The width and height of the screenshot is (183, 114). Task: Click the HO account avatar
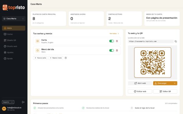[4, 109]
